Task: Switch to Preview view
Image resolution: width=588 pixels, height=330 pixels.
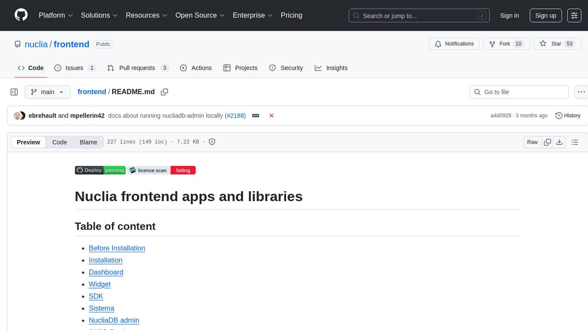Action: (x=29, y=142)
